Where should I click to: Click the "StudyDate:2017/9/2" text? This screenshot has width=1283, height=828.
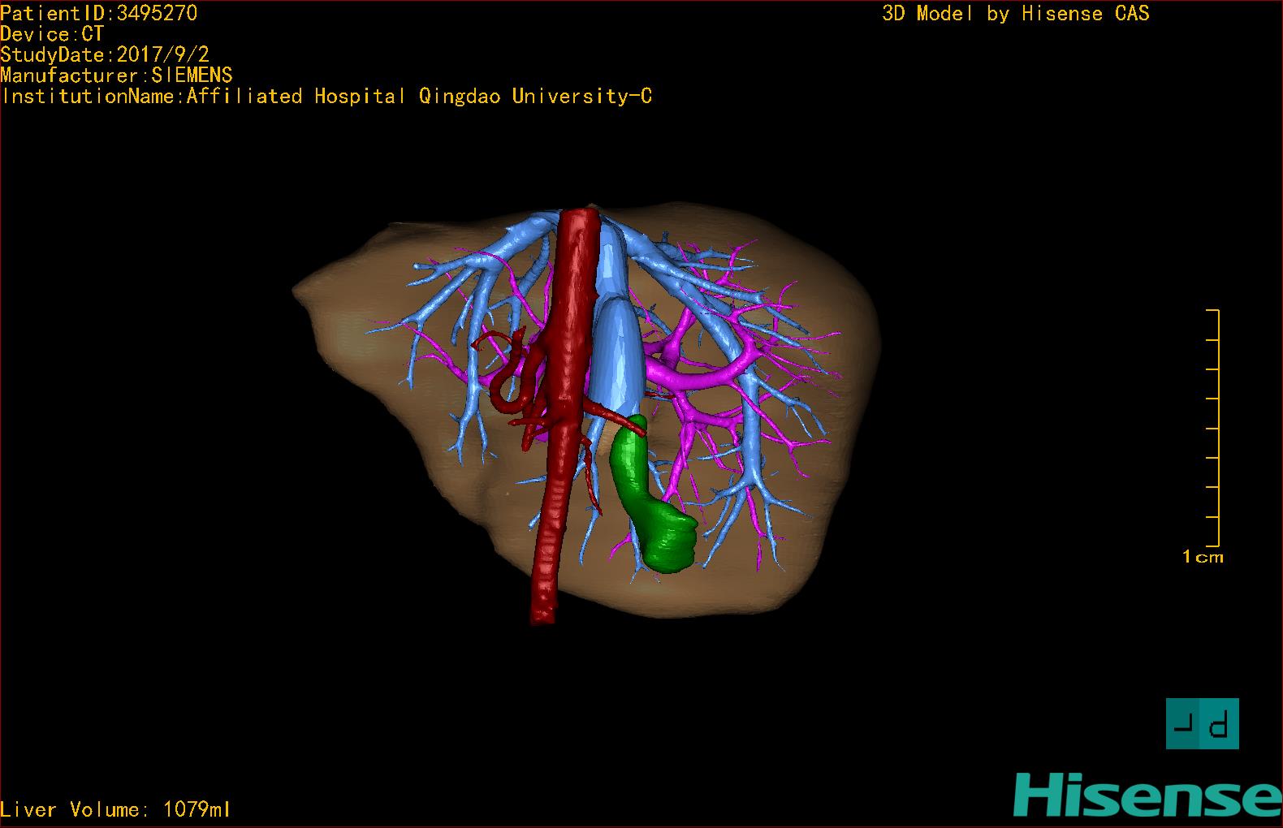(105, 54)
